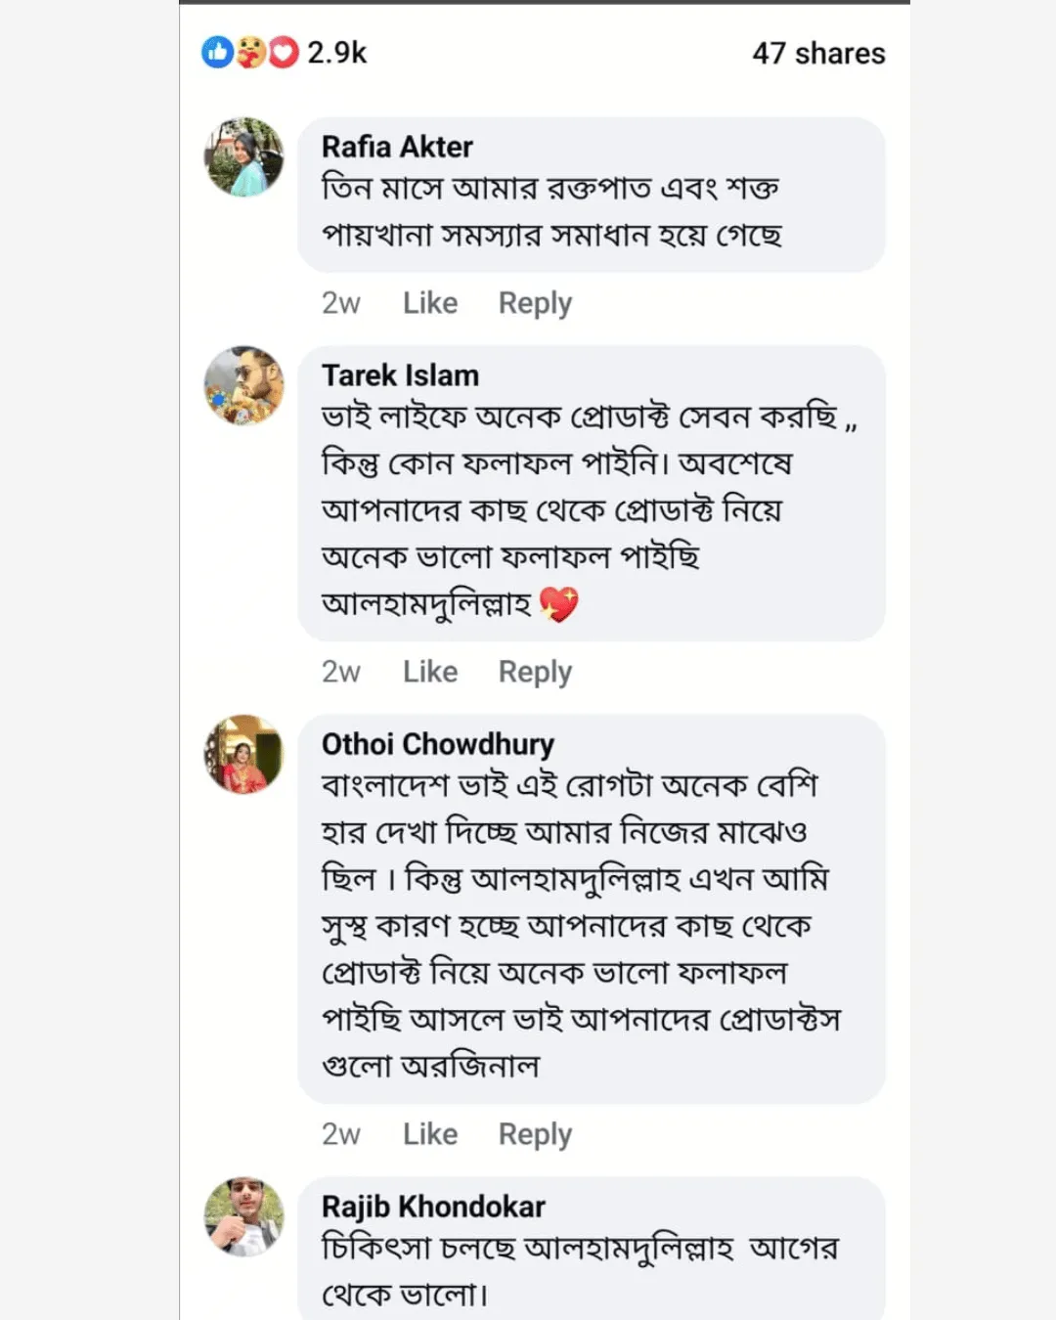The width and height of the screenshot is (1056, 1320).
Task: Open Rajib Khondokar's profile picture
Action: click(243, 1216)
